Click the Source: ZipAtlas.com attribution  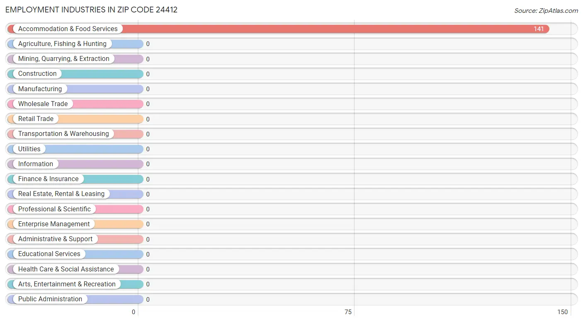(x=546, y=11)
